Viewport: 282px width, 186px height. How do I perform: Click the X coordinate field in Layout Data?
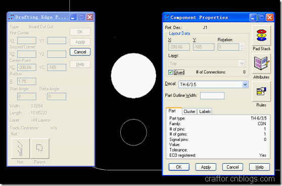(x=179, y=47)
